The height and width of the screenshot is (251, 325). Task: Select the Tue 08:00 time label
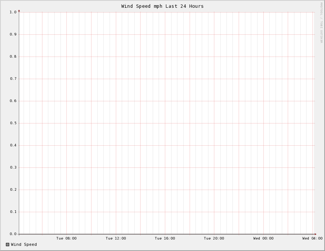[x=66, y=238]
